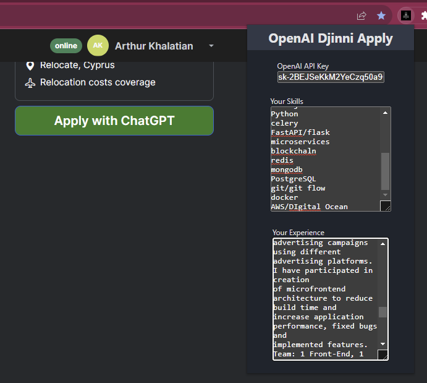
Task: Click the location pin icon beside Relocate, Cyprus
Action: 30,66
